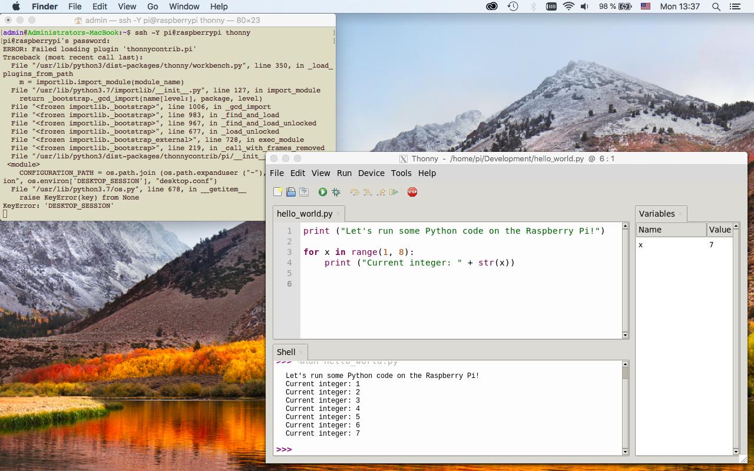Click value 7 in Variables table
The image size is (754, 471).
712,245
